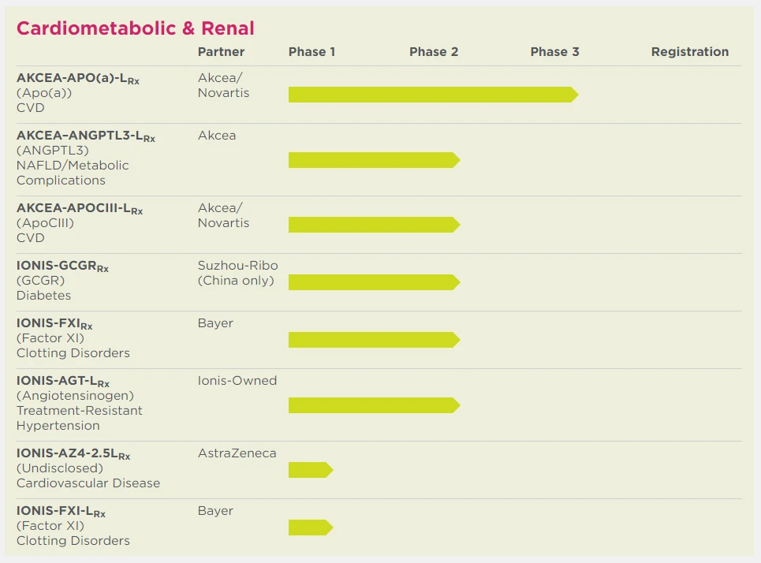The image size is (761, 563).
Task: Open the IONIS-GCGRRx drug name
Action: pos(62,267)
